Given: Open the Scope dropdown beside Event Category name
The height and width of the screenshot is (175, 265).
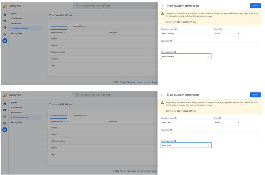Looking at the screenshot, I should [x=228, y=33].
